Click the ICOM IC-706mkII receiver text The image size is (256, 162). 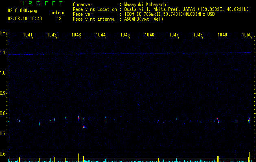tap(169, 14)
